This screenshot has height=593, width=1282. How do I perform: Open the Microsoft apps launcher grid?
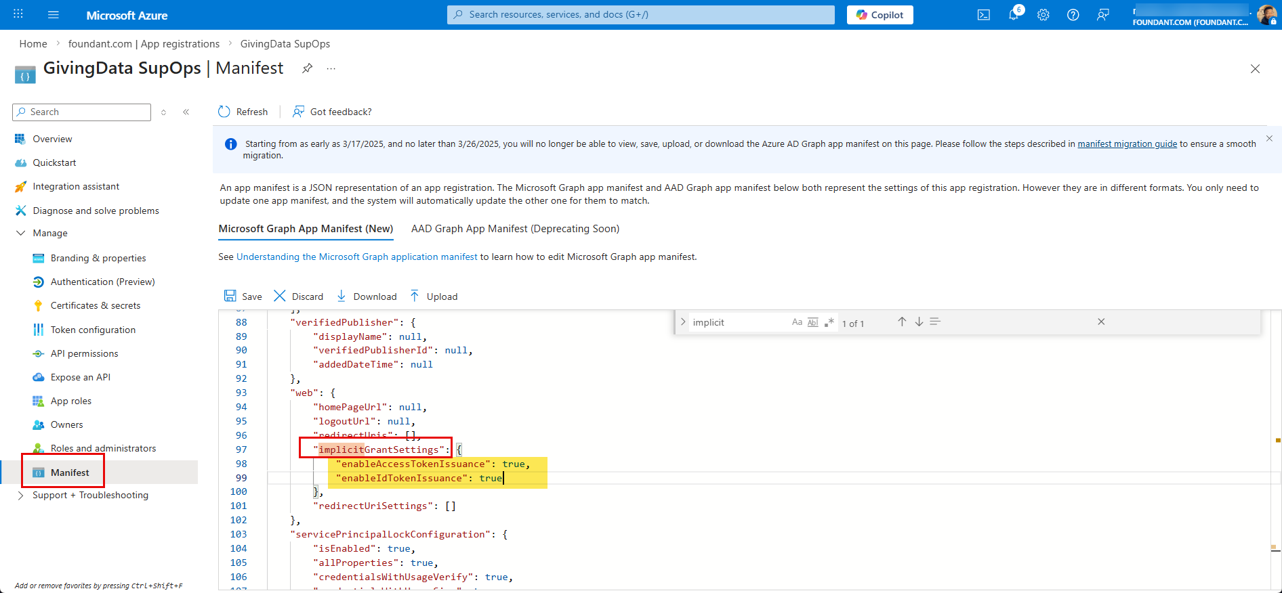18,14
